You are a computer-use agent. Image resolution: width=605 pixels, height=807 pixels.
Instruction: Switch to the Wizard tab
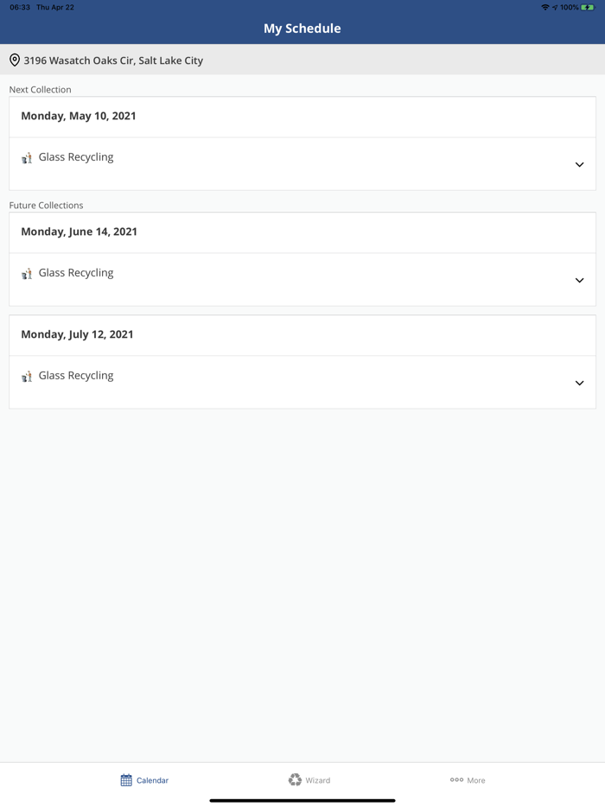[x=318, y=780]
